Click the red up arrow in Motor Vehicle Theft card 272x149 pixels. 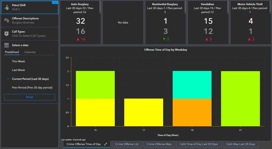pyautogui.click(x=249, y=39)
